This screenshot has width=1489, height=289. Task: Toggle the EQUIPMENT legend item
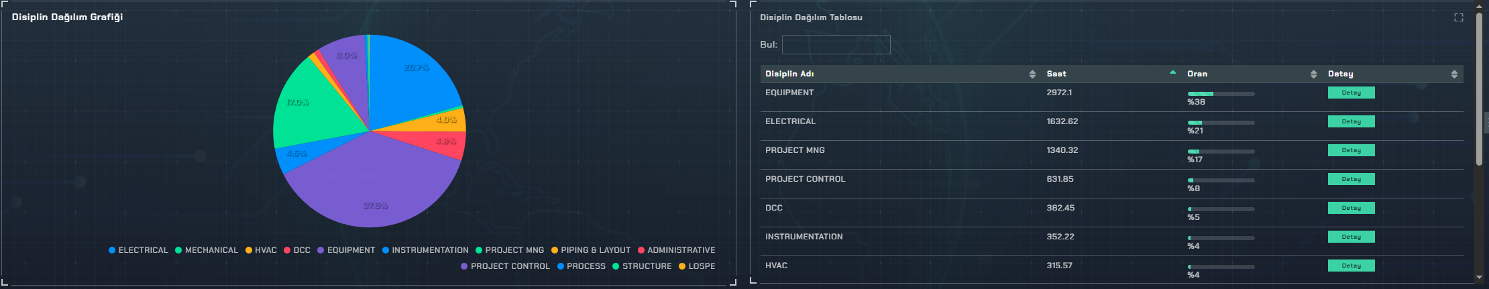click(346, 250)
